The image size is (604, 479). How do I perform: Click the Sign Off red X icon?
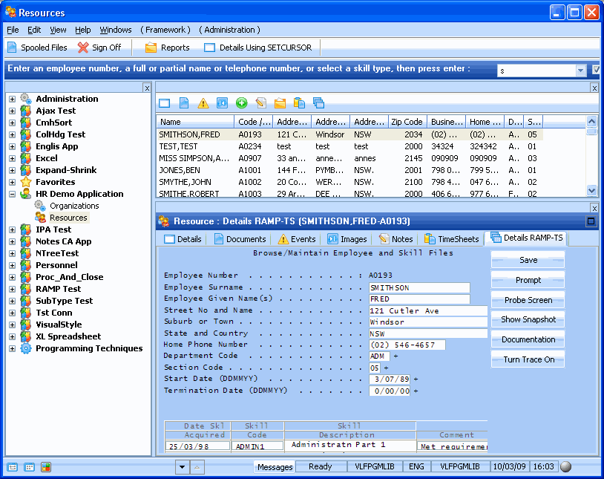(x=83, y=48)
